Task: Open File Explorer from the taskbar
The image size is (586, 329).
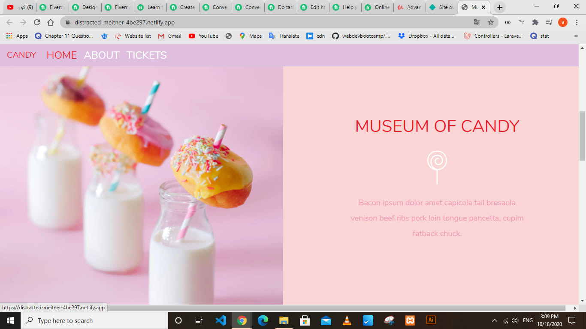Action: pyautogui.click(x=284, y=320)
